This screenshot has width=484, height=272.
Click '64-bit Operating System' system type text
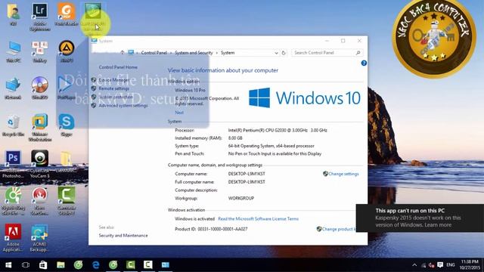[x=271, y=146]
